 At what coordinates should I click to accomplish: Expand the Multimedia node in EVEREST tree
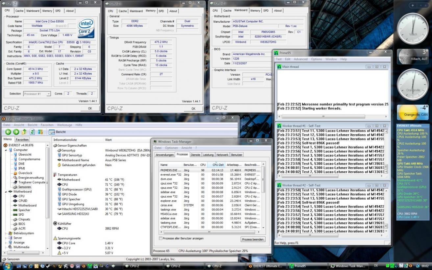6,247
